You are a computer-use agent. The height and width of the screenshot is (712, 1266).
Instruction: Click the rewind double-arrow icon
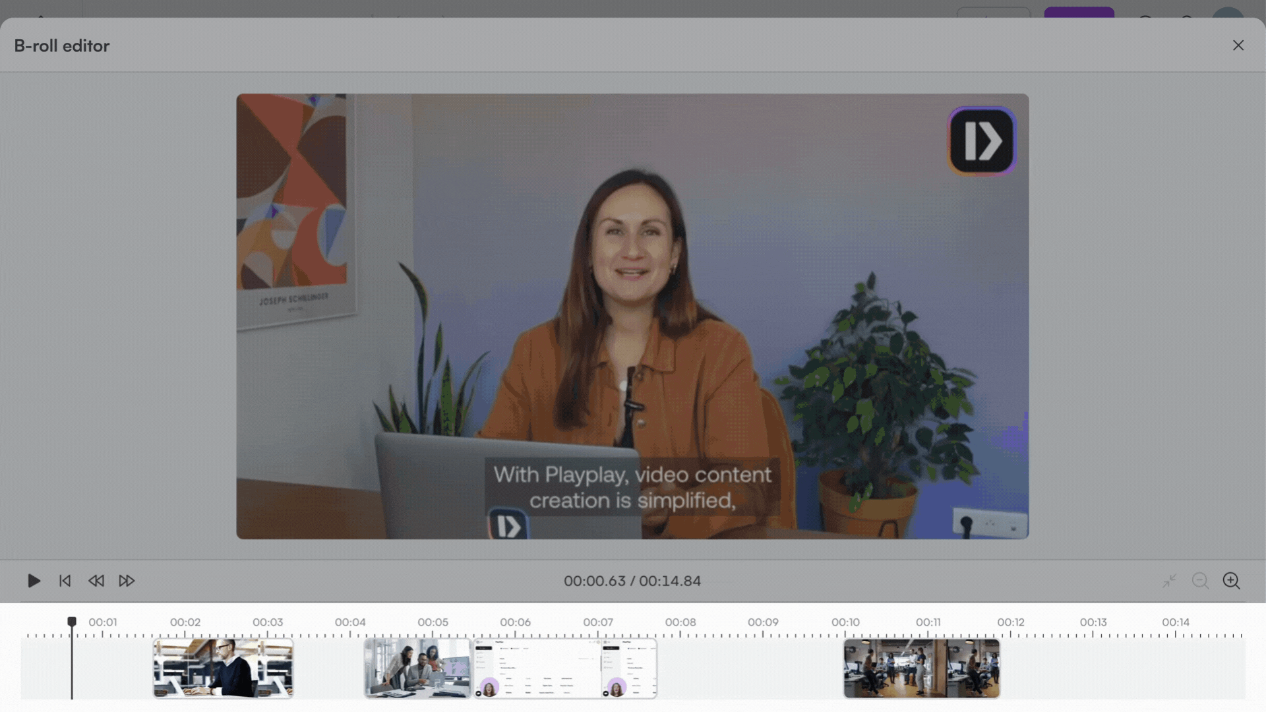point(96,581)
